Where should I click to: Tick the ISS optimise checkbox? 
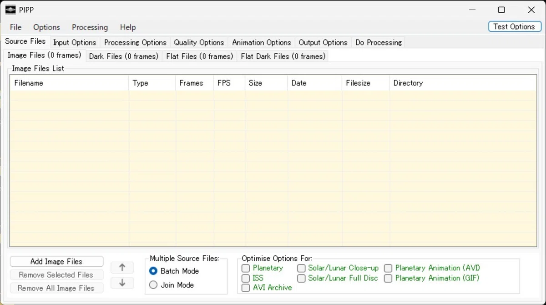coord(246,278)
